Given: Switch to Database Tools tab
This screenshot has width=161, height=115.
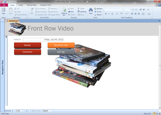Looking at the screenshot, I should click(46, 5).
